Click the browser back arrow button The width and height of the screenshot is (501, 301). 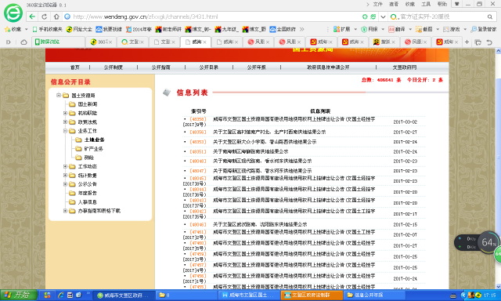point(32,16)
